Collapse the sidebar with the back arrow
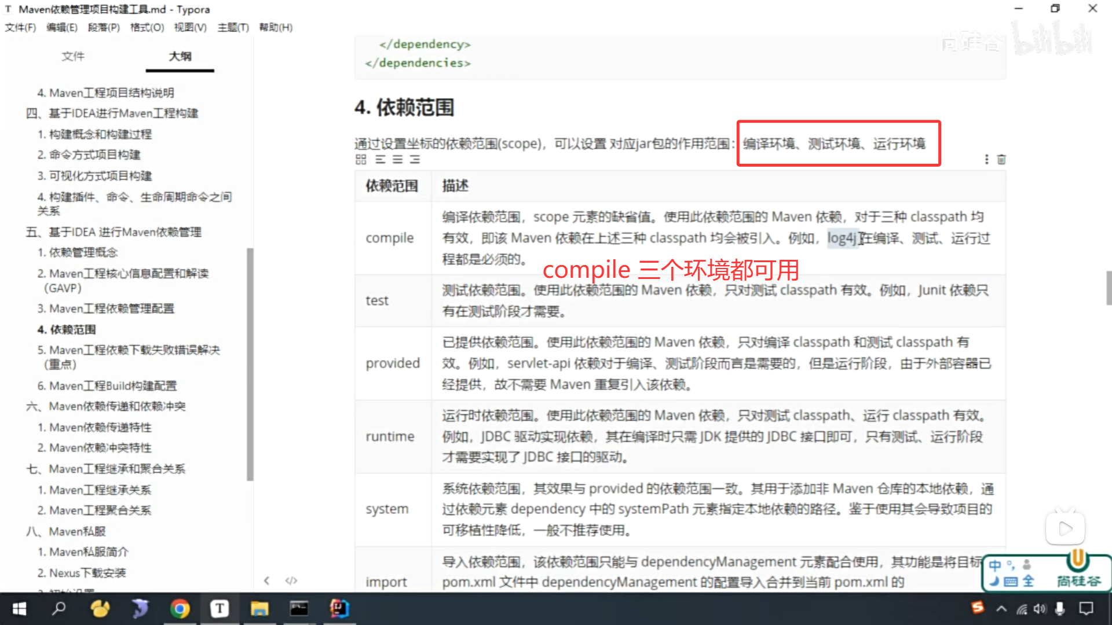Image resolution: width=1112 pixels, height=625 pixels. click(266, 580)
